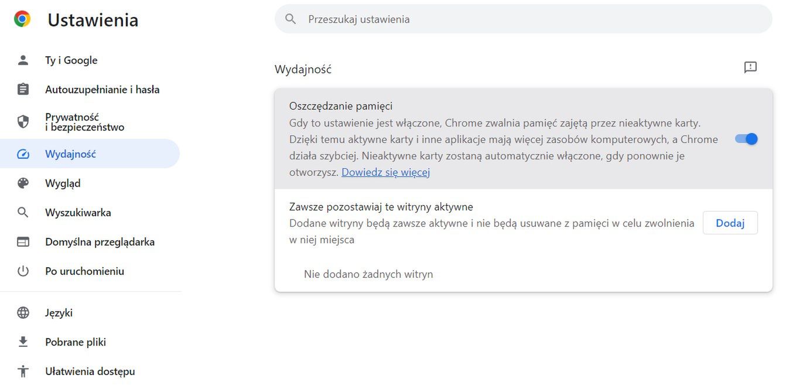This screenshot has height=385, width=786.
Task: Click the shield icon for Prywatność i bezpieczeństwo
Action: tap(23, 121)
